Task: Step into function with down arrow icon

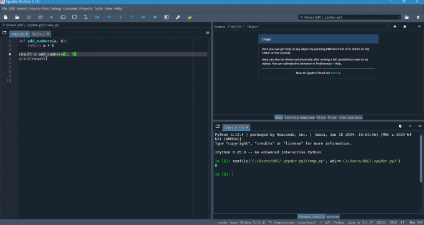Action: click(120, 17)
